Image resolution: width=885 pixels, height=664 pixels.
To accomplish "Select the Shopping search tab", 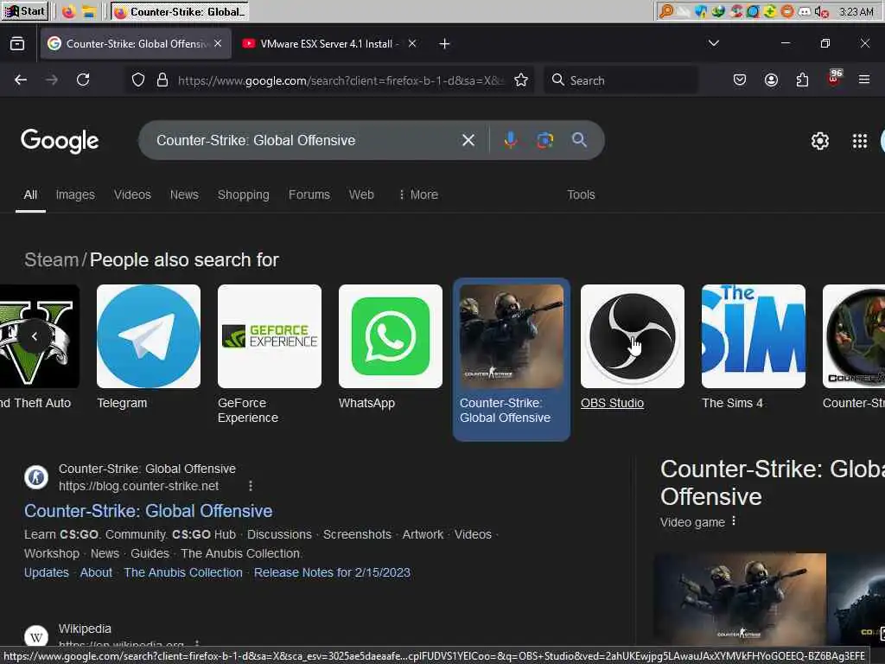I will click(x=243, y=195).
